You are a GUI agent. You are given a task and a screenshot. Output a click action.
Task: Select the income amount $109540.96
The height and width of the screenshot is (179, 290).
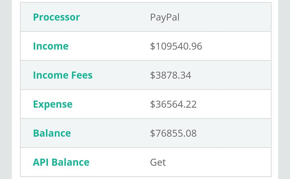176,46
